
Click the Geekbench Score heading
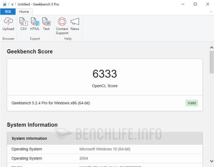(x=30, y=51)
